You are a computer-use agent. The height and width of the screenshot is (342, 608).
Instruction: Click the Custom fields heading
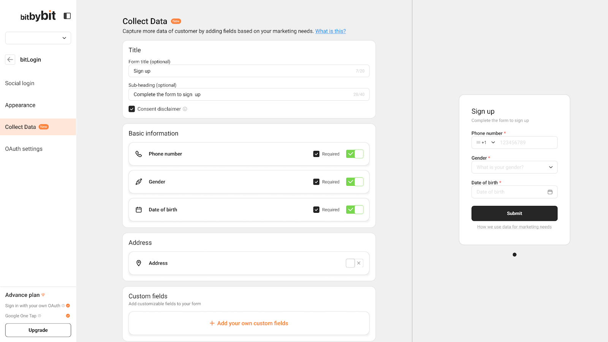[x=148, y=296]
